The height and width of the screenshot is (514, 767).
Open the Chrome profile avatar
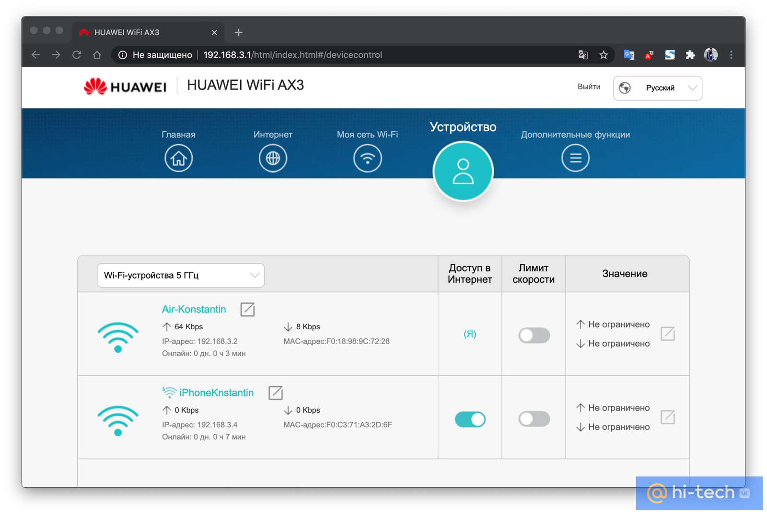[710, 55]
